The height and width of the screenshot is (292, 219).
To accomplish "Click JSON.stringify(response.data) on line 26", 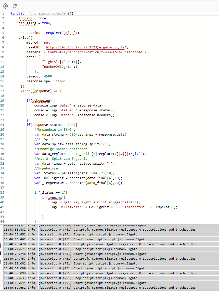I will pyautogui.click(x=98, y=135).
